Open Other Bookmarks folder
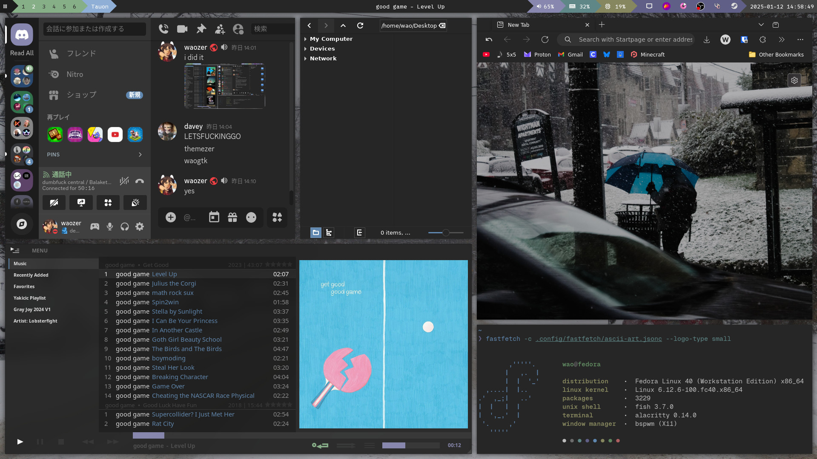The height and width of the screenshot is (459, 817). [x=776, y=54]
